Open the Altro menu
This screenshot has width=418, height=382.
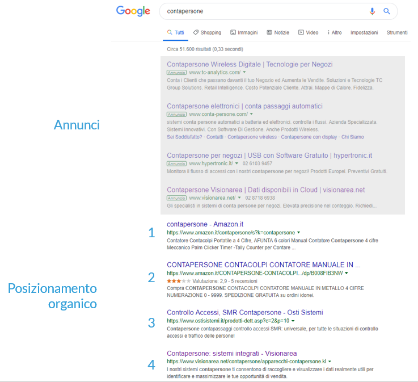pos(335,32)
